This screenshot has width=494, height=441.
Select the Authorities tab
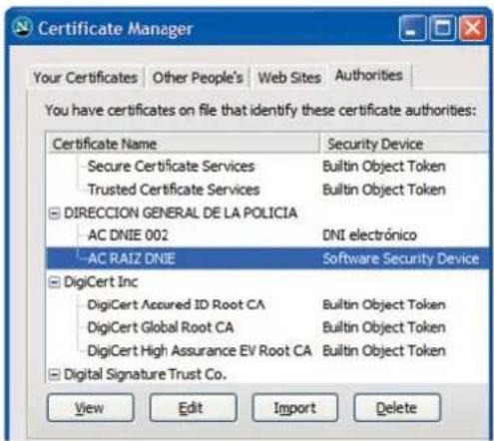coord(369,76)
